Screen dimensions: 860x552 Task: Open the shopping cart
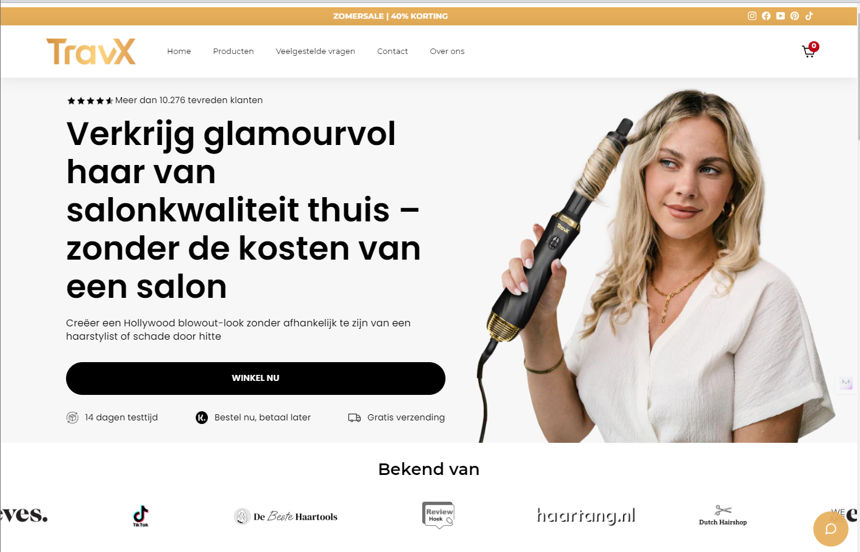tap(809, 50)
